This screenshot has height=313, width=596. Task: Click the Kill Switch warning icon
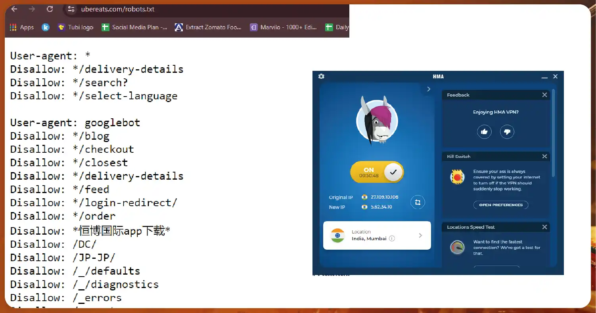(457, 177)
